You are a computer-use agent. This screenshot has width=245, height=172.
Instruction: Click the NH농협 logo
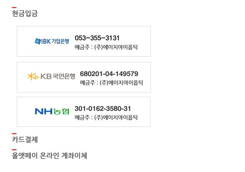52,112
